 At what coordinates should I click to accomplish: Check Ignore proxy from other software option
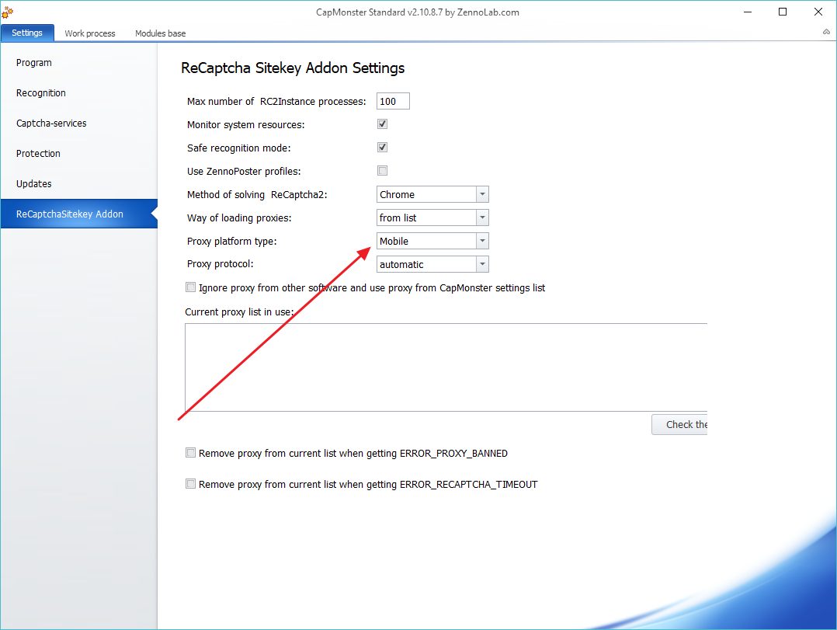(x=190, y=287)
